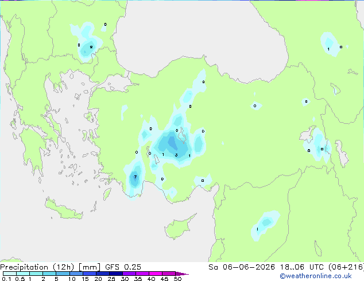Click the 5–10 mm legend color swatch
The height and width of the screenshot is (281, 364).
63,274
